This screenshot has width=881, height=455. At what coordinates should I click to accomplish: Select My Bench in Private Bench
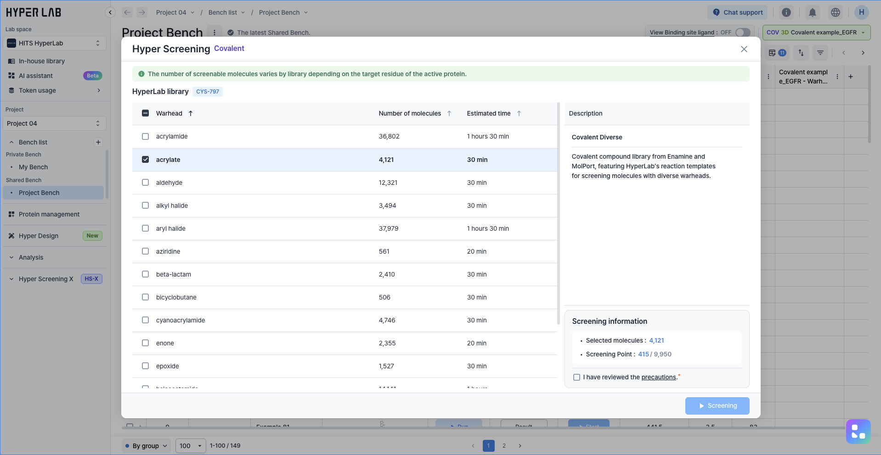[x=33, y=167]
